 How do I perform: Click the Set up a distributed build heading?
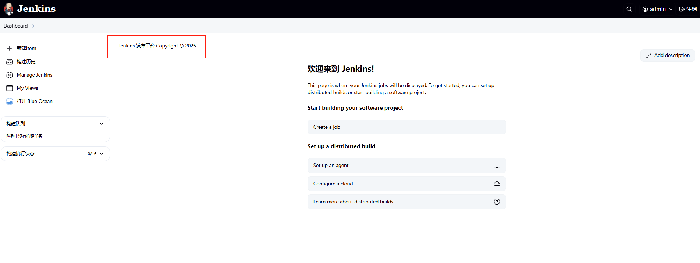tap(341, 146)
